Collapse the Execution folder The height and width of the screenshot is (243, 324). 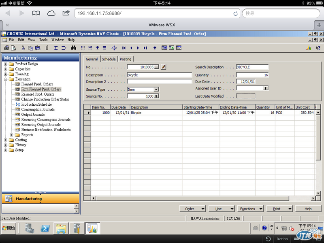click(6, 79)
